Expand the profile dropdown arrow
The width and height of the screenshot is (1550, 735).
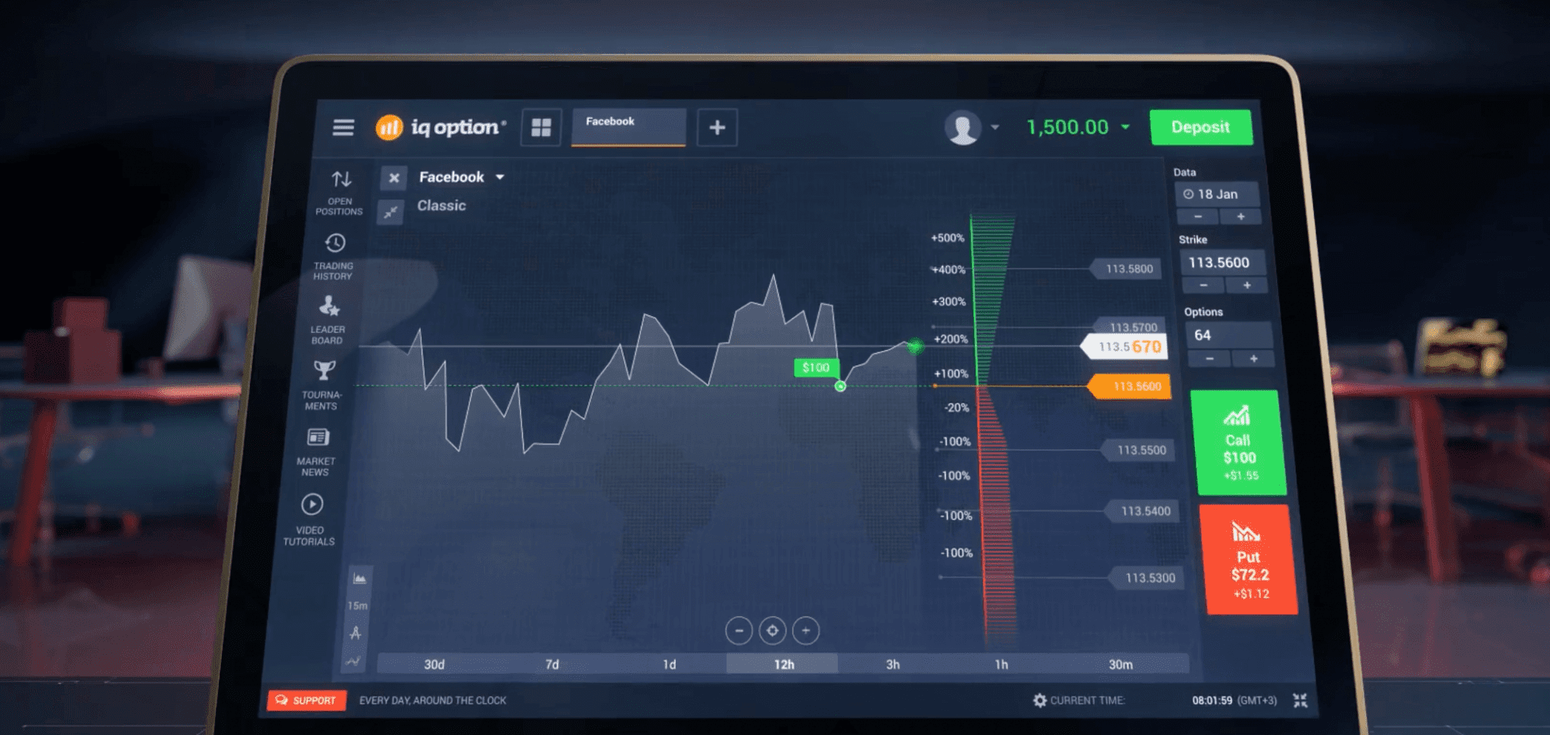pyautogui.click(x=994, y=127)
